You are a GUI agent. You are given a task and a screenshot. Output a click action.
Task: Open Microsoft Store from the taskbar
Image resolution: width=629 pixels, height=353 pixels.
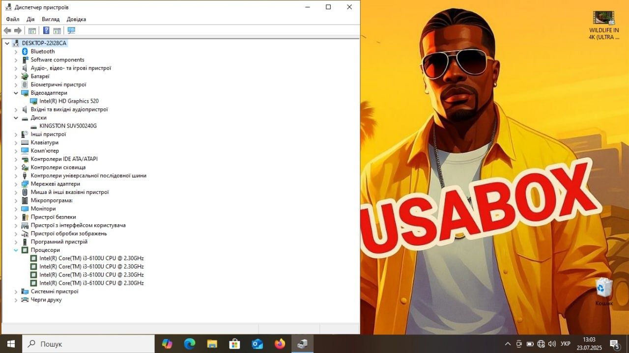coord(235,344)
